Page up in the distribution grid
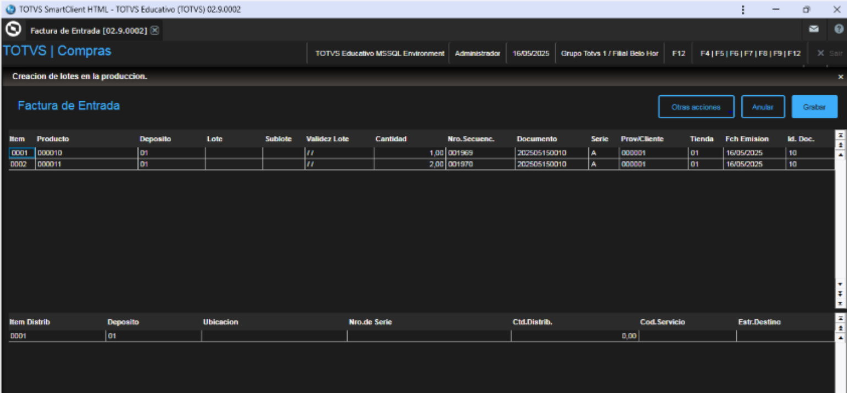 pyautogui.click(x=840, y=327)
